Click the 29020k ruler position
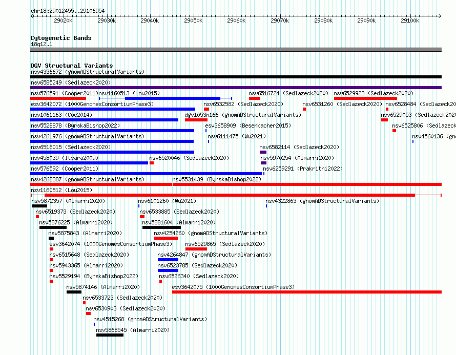456x355 pixels. tap(63, 20)
